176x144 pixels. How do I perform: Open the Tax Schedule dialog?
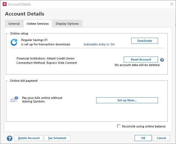[57, 138]
